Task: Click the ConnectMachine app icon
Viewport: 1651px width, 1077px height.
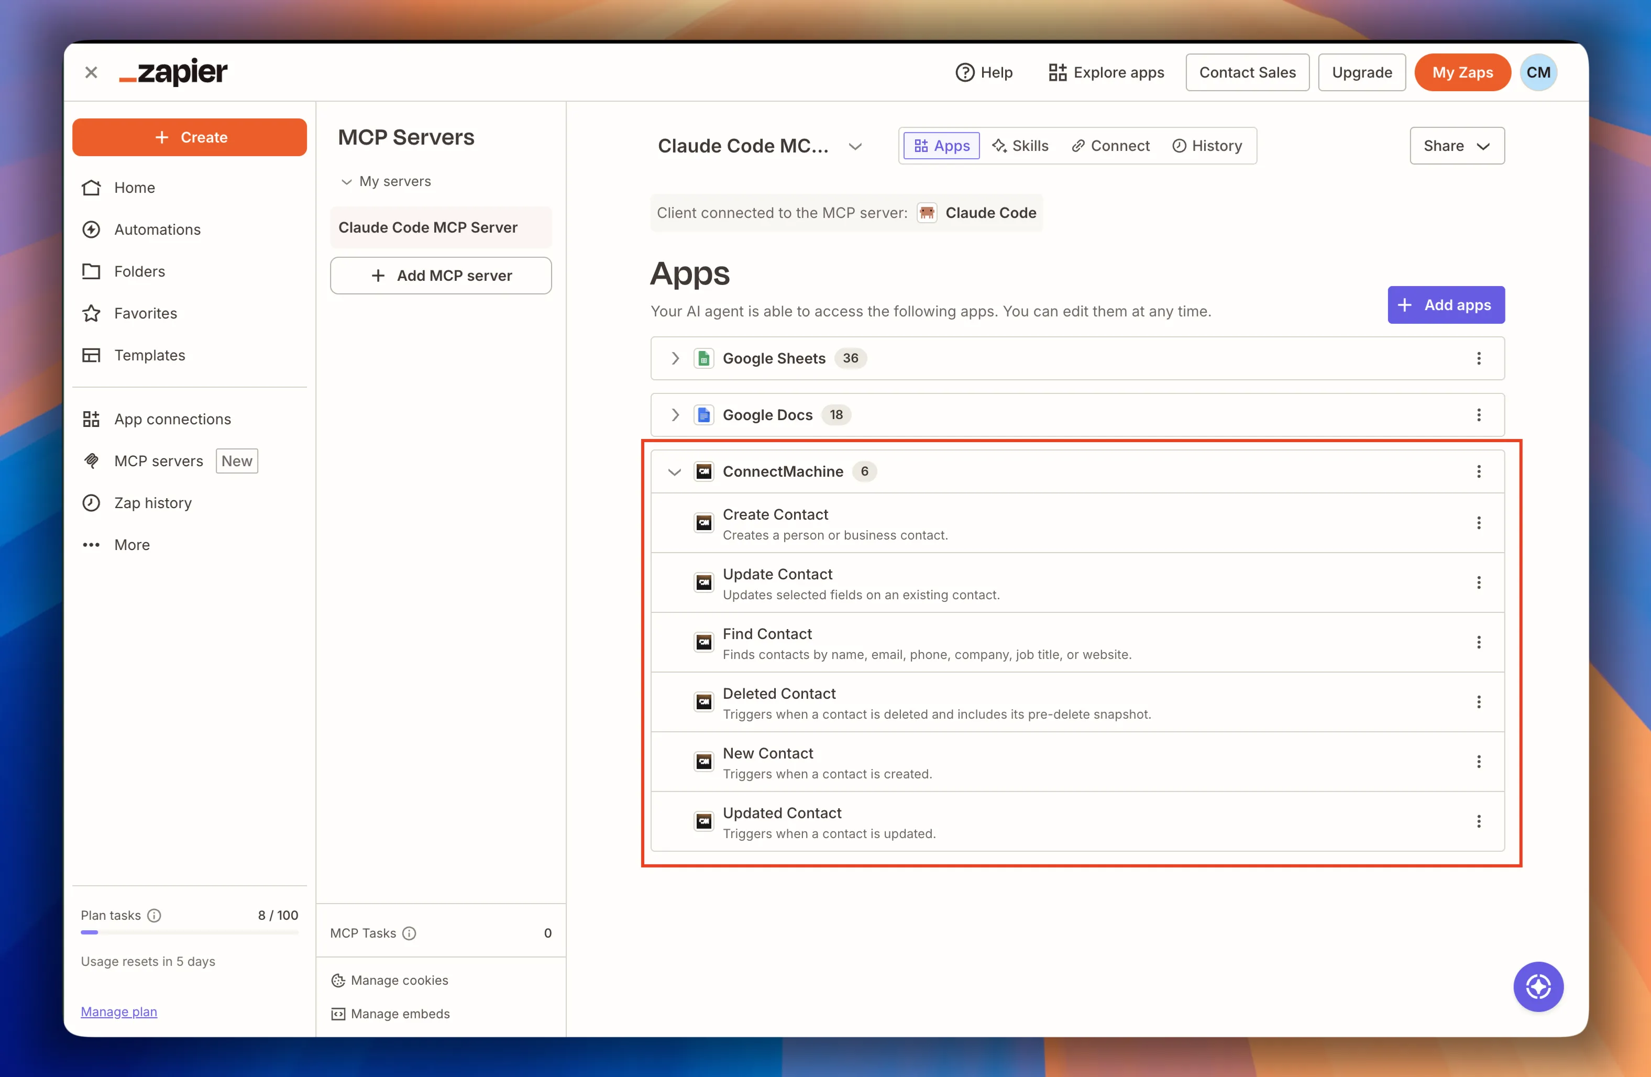Action: coord(703,472)
